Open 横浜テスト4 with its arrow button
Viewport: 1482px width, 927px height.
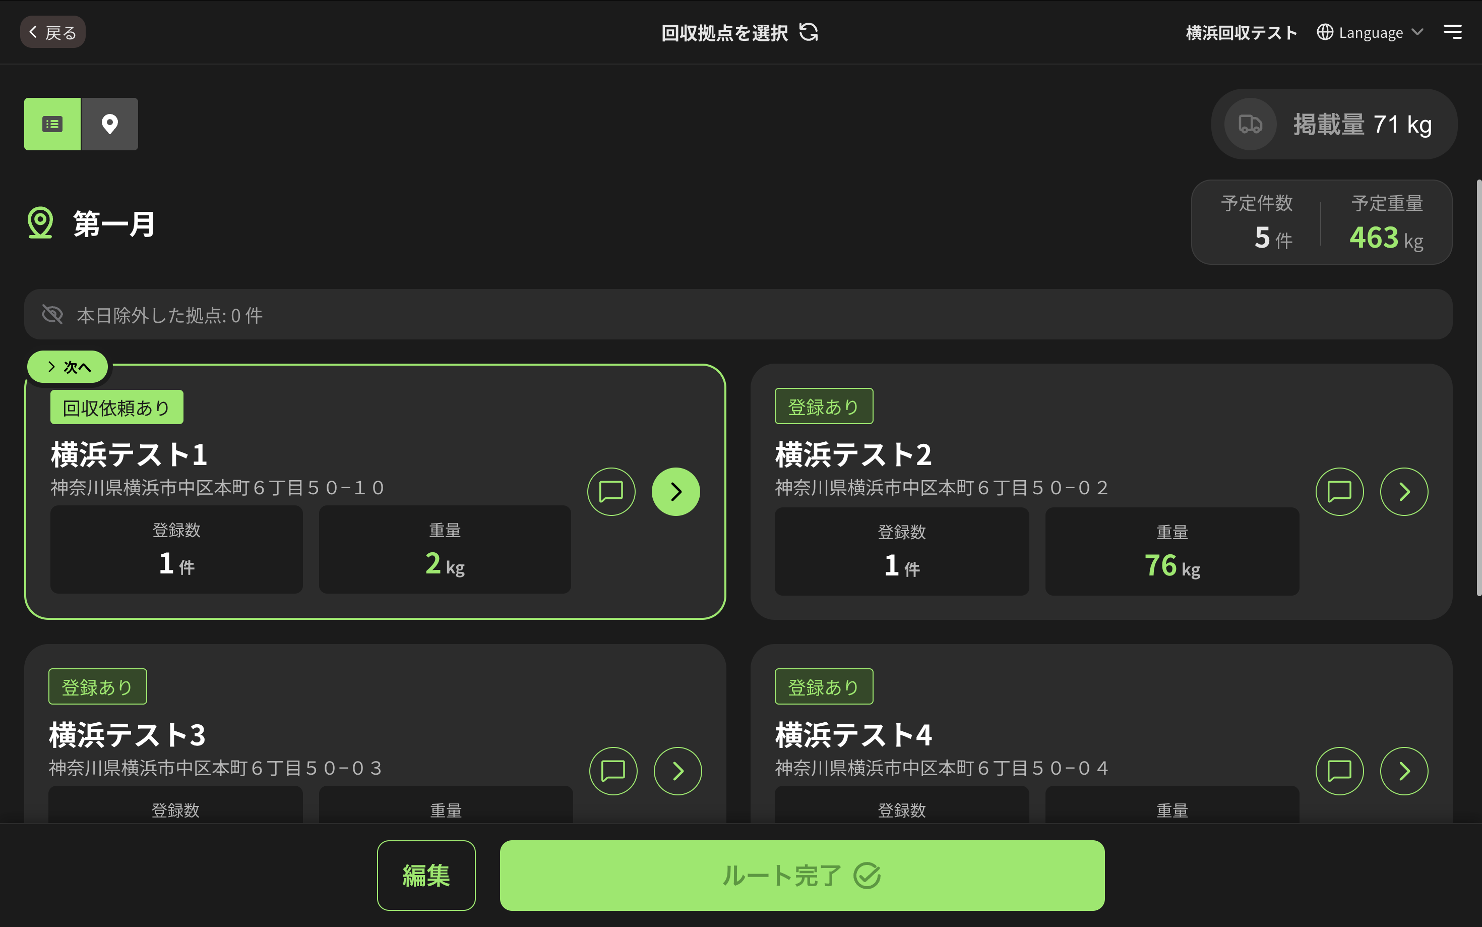(1404, 771)
